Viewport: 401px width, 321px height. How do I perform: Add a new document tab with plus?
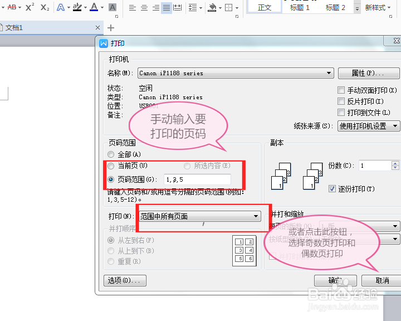pos(111,28)
